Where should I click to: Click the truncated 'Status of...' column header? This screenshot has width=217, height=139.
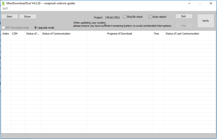click(33, 34)
